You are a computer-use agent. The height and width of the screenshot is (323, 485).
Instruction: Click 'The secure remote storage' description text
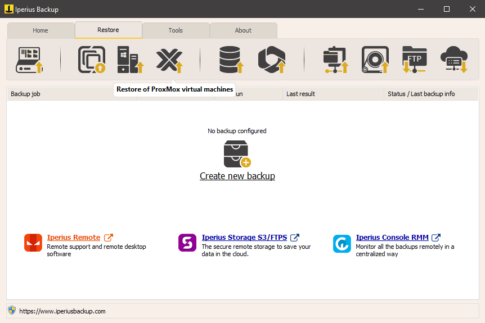[256, 251]
